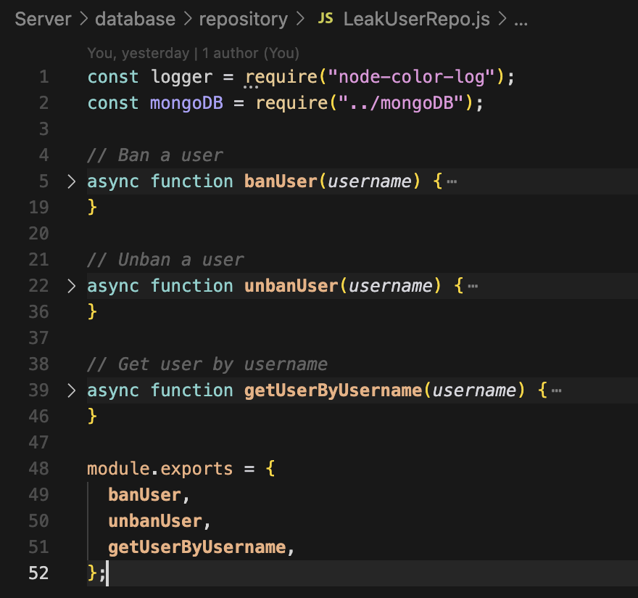Click the collapsed-code ellipsis after getUserByUsername
Viewport: 638px width, 598px height.
pyautogui.click(x=557, y=390)
